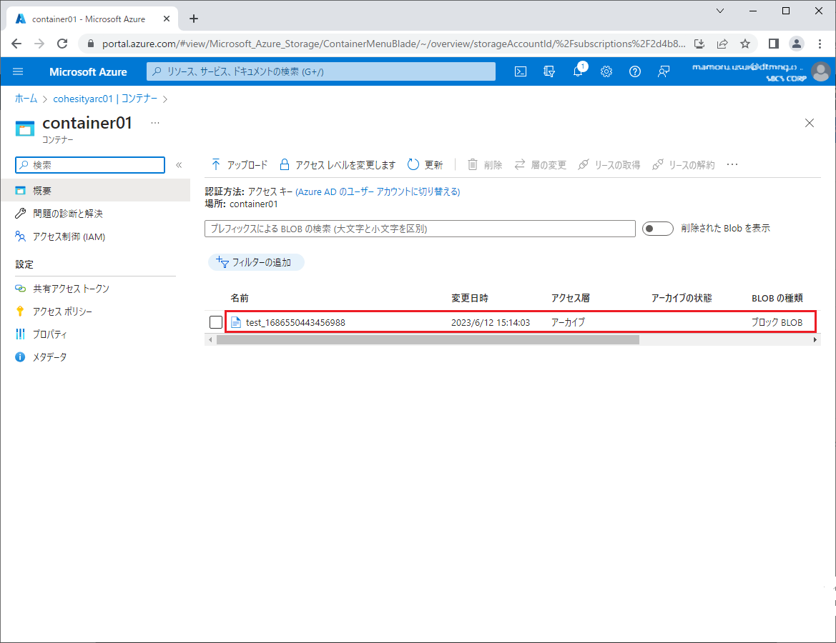Launch Cloud Shell from the top bar
This screenshot has height=643, width=836.
click(x=521, y=71)
